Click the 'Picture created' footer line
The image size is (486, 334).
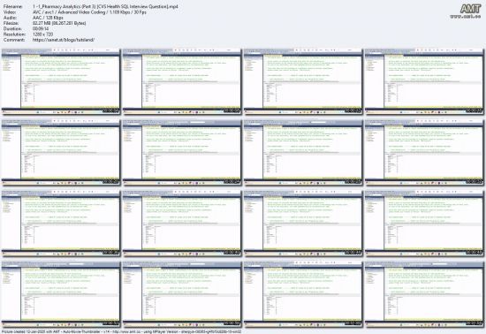[x=122, y=331]
